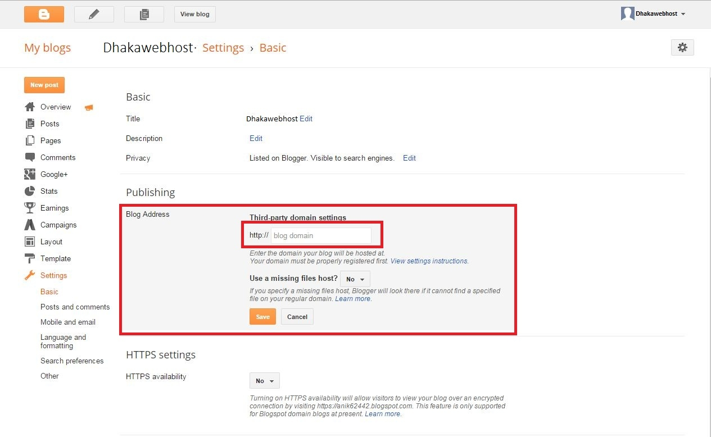711x437 pixels.
Task: Open Earnings in the sidebar
Action: point(55,208)
